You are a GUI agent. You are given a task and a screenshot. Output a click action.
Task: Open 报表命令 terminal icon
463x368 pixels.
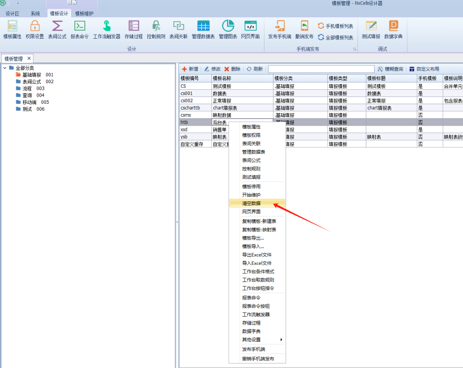(x=79, y=26)
